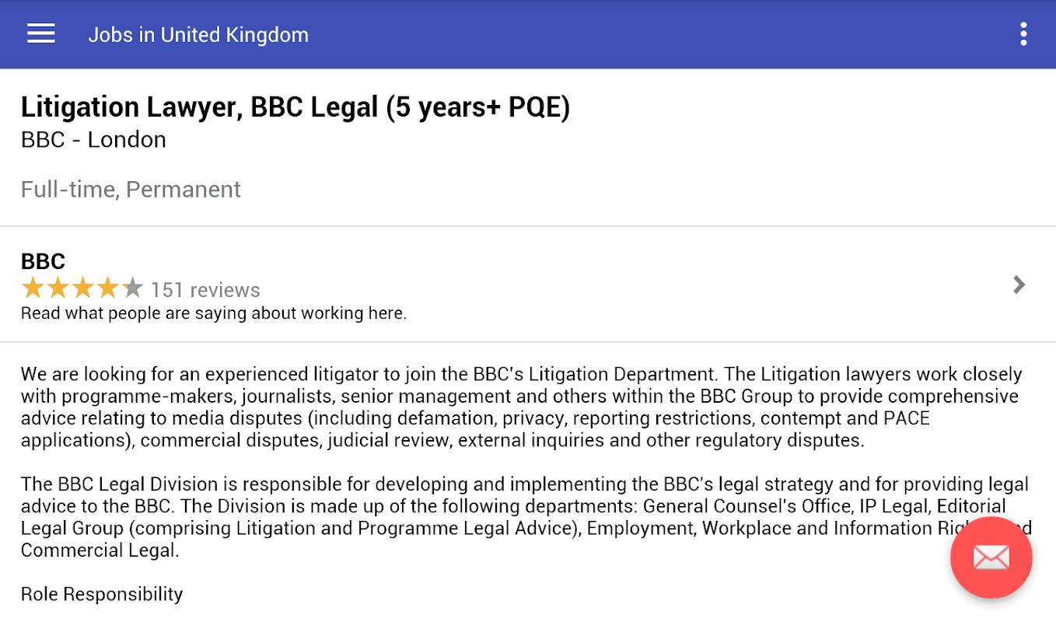Viewport: 1056px width, 622px height.
Task: Click the 'Role Responsibility' section heading
Action: point(102,594)
